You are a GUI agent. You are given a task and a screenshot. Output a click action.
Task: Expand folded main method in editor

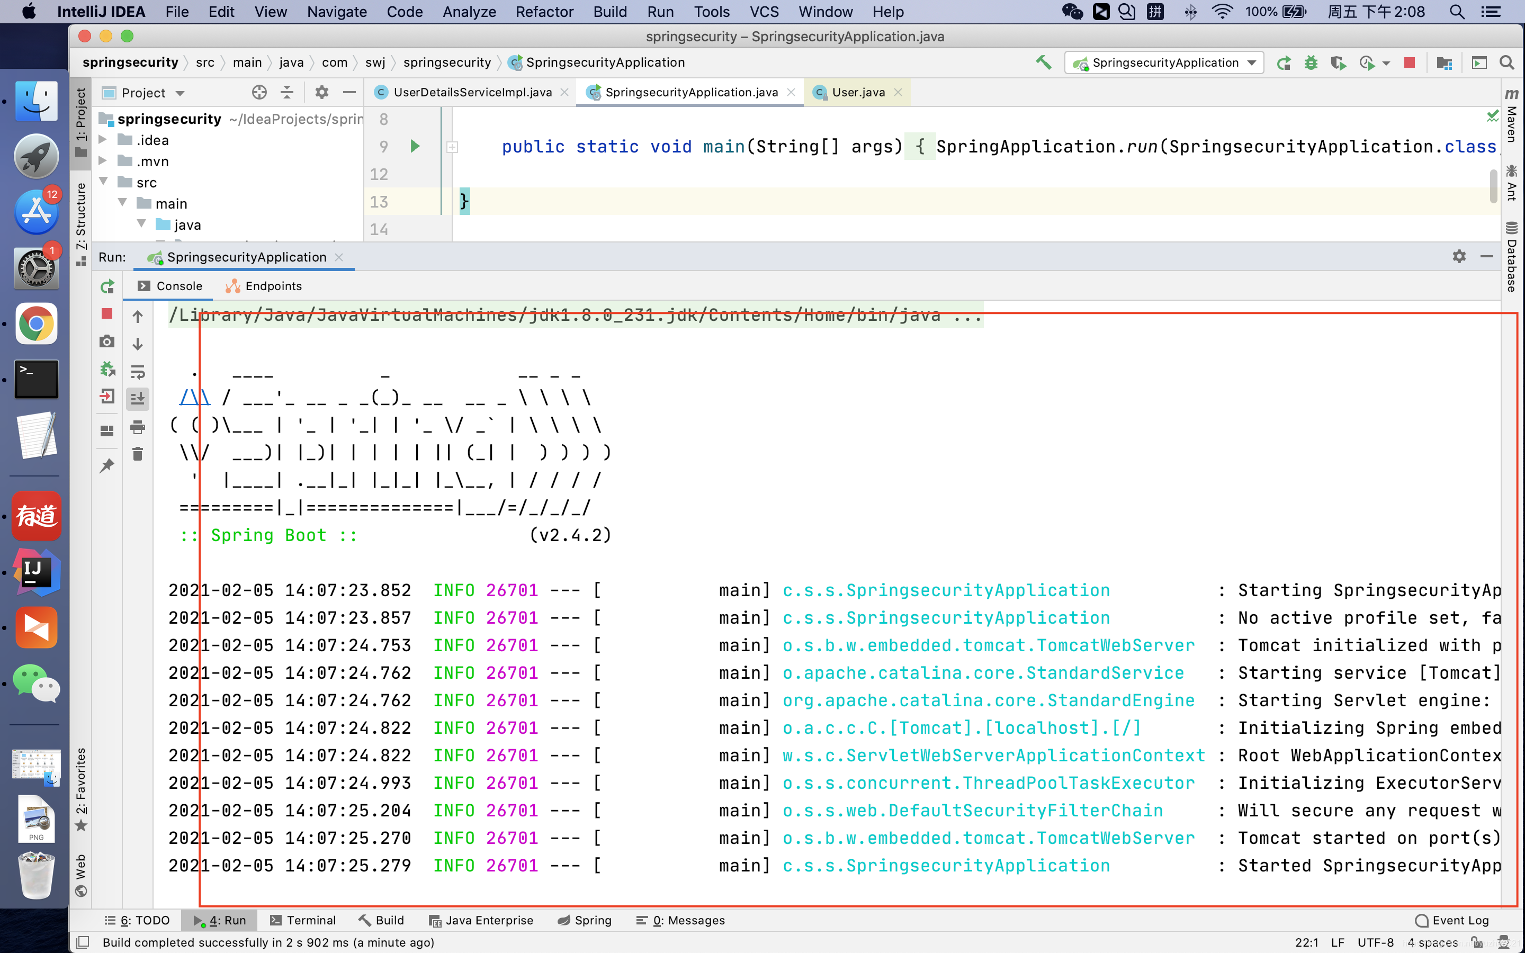click(x=452, y=147)
